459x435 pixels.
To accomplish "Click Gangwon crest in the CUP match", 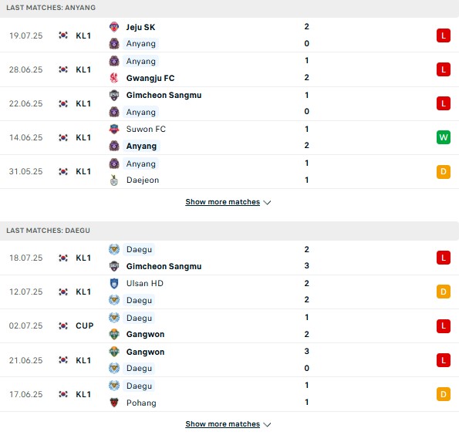I will point(114,334).
